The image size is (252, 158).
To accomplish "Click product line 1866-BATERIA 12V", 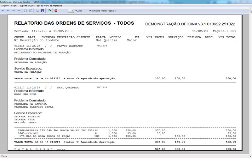I will [x=127, y=130].
